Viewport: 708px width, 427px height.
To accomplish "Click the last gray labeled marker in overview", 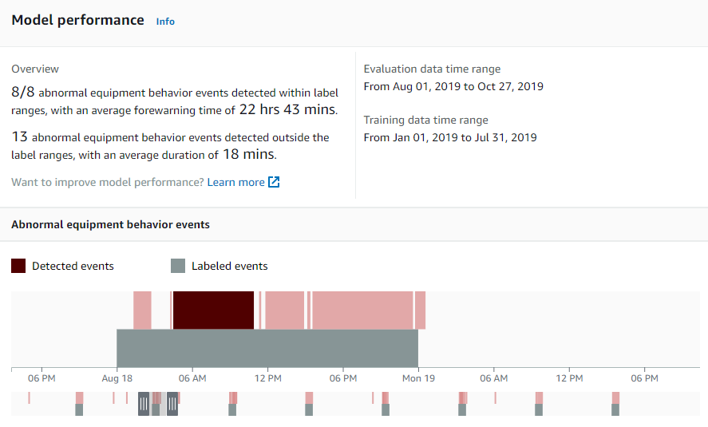I will click(x=615, y=409).
